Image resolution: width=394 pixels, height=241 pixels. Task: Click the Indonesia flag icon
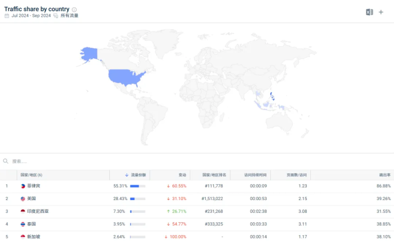click(23, 211)
